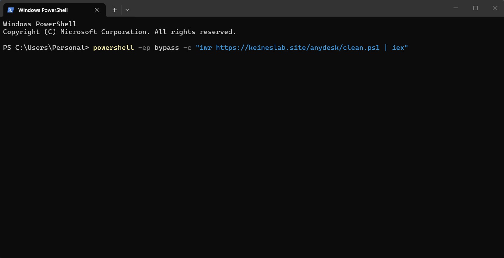Expand the new tab profile dropdown chevron

click(x=127, y=10)
